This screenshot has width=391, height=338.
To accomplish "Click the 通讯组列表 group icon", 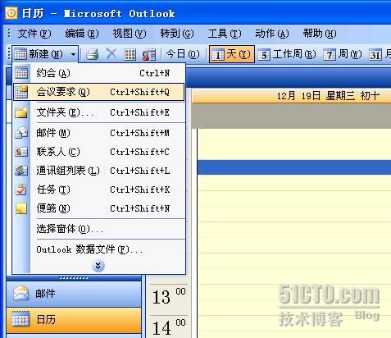I will pos(21,171).
